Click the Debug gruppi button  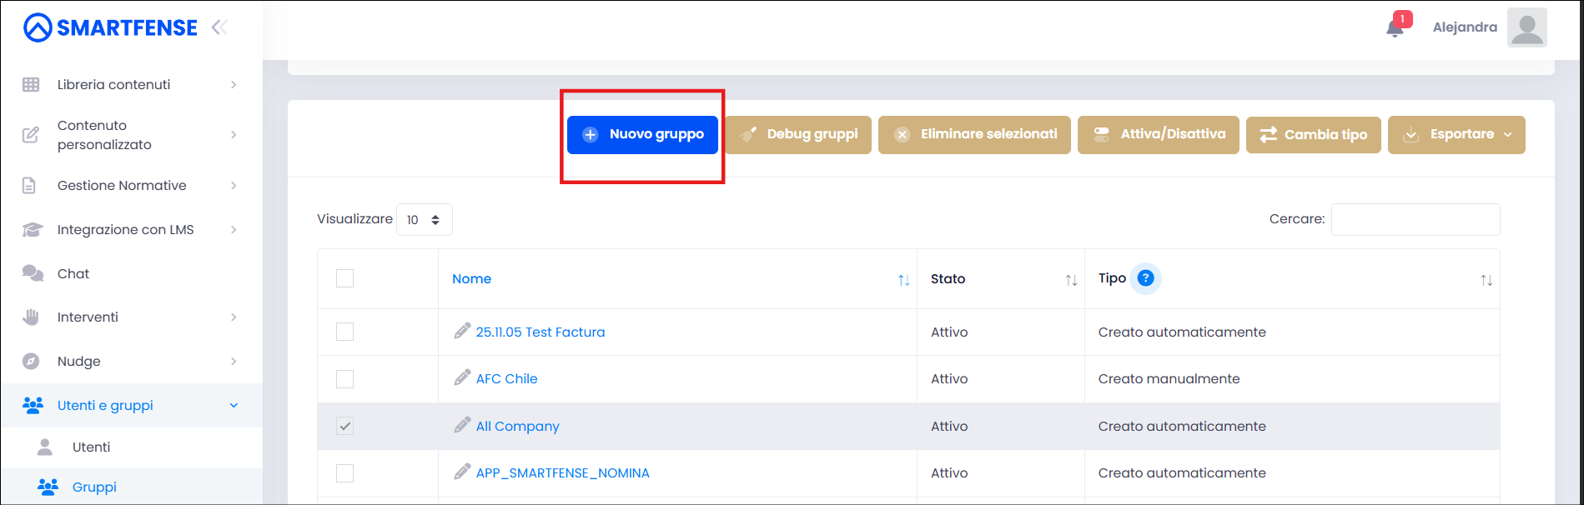tap(798, 135)
